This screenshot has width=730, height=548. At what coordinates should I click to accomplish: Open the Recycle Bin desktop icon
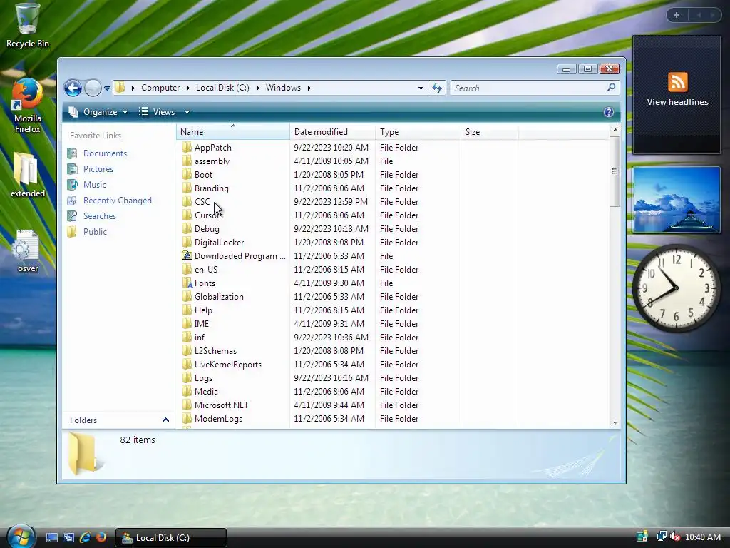point(28,26)
